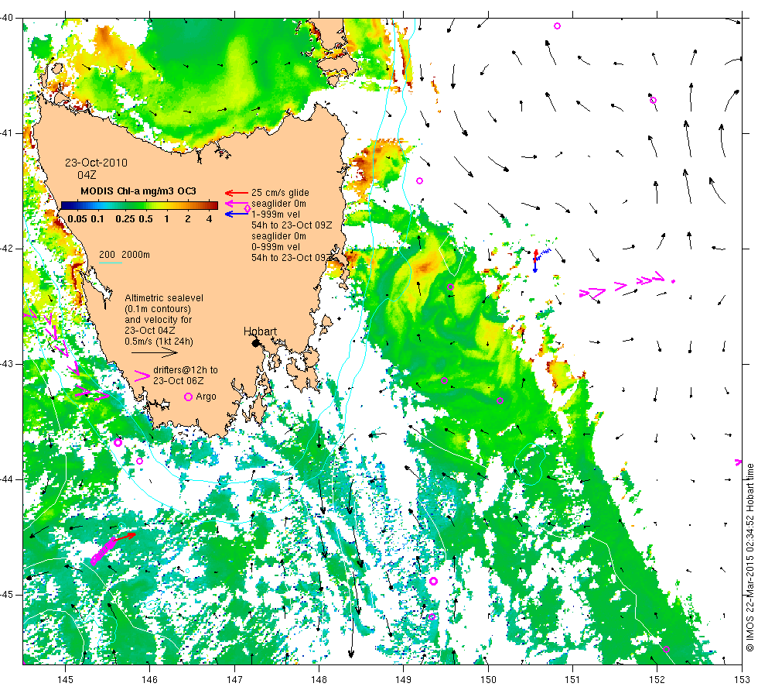The width and height of the screenshot is (758, 697).
Task: Click the 'Argo' legend label
Action: tap(206, 397)
